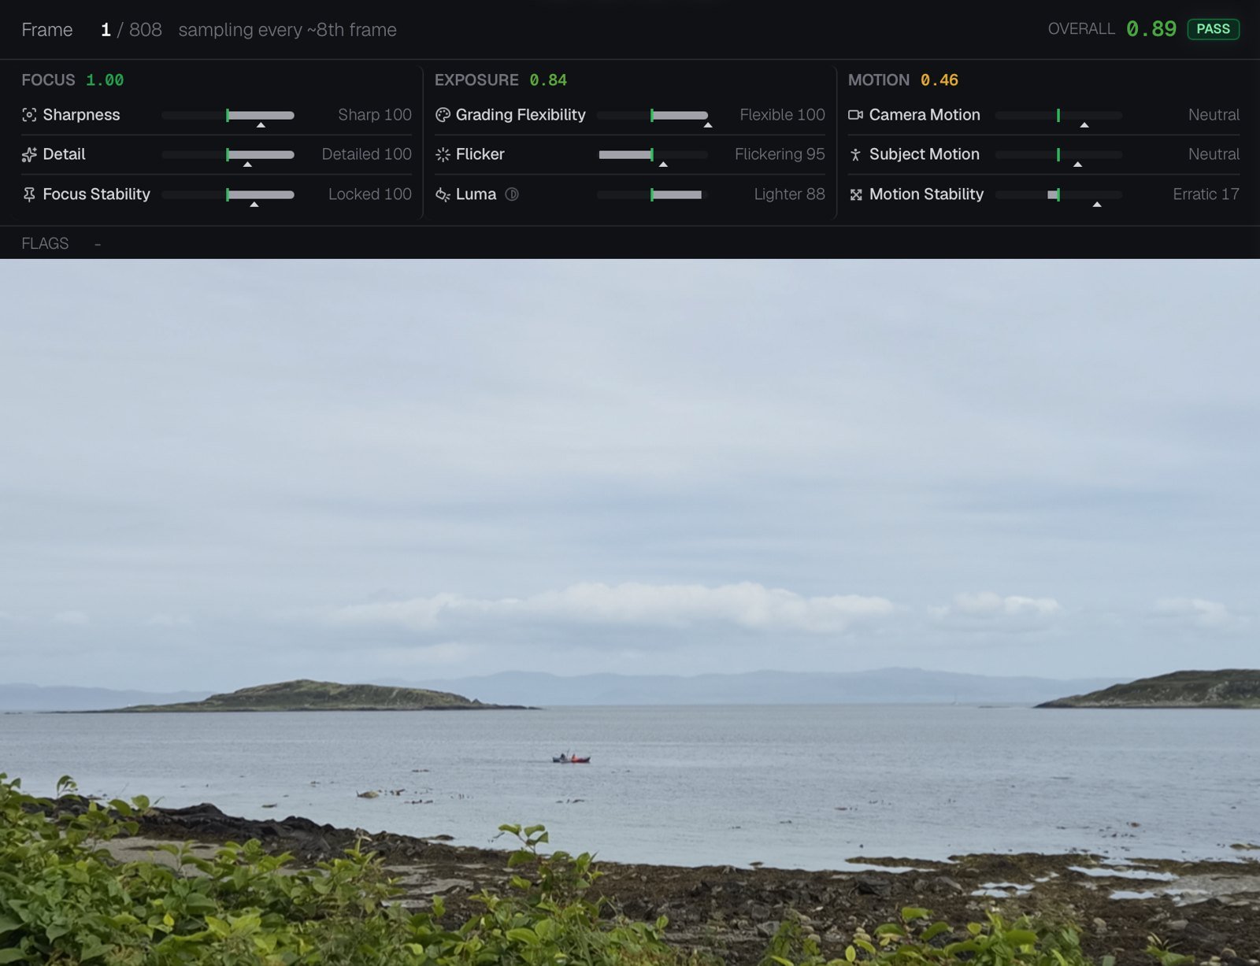Click the EXPOSURE 0.84 heading

(x=501, y=80)
